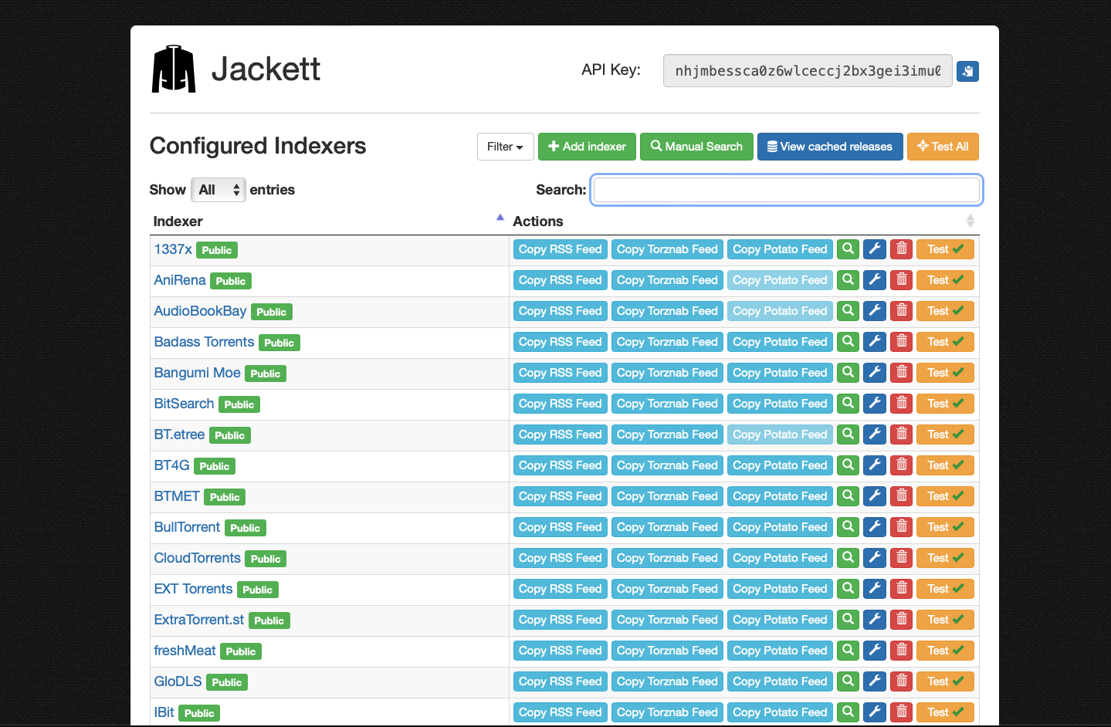Open wrench configuration for freshMeat
Screen dimensions: 1111x727
click(875, 651)
